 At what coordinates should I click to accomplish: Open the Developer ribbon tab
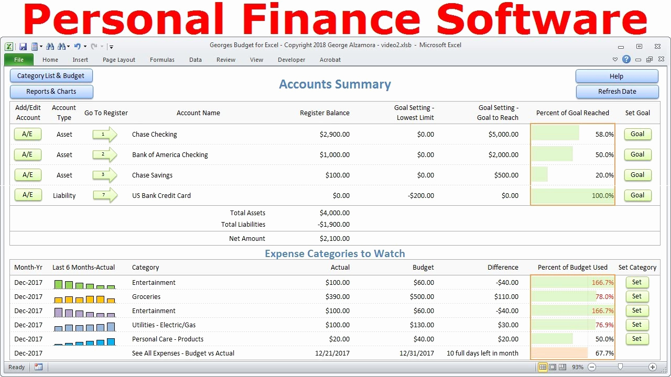(x=291, y=60)
